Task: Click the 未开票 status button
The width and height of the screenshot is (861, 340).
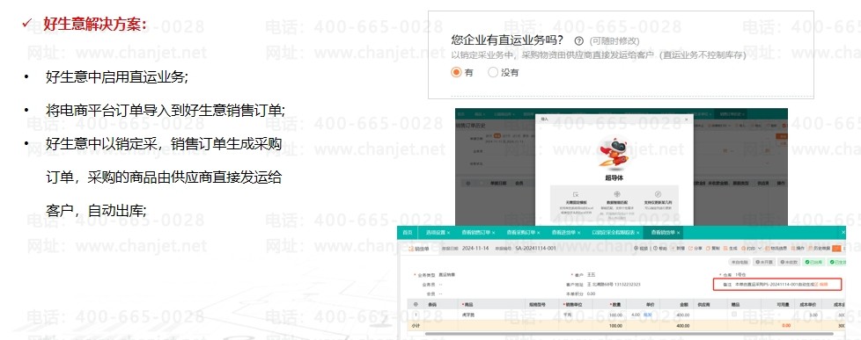Action: (764, 262)
